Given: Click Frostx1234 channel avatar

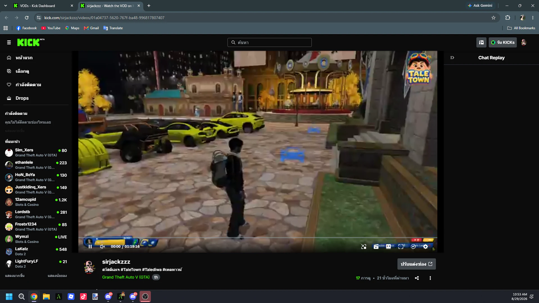Looking at the screenshot, I should click(9, 227).
